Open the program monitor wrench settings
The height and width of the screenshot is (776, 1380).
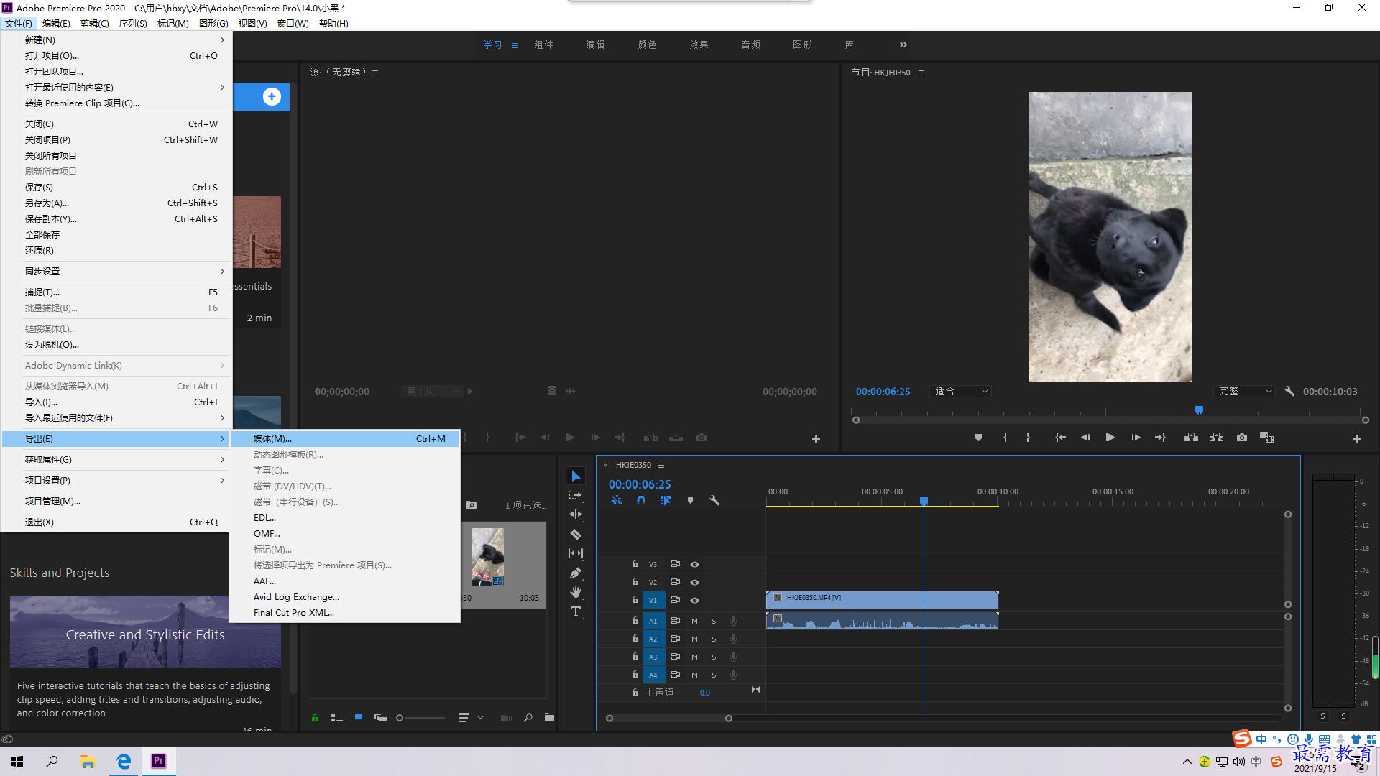[x=1289, y=392]
